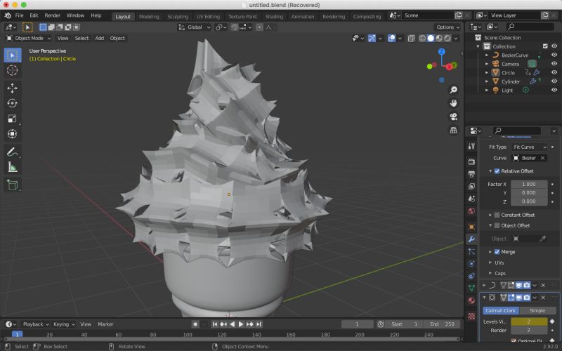Open the viewport Add menu
Viewport: 562px width, 351px height.
(100, 39)
